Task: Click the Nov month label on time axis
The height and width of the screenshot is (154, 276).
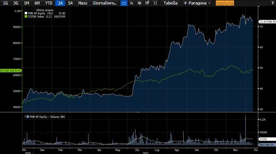Action: 235,150
